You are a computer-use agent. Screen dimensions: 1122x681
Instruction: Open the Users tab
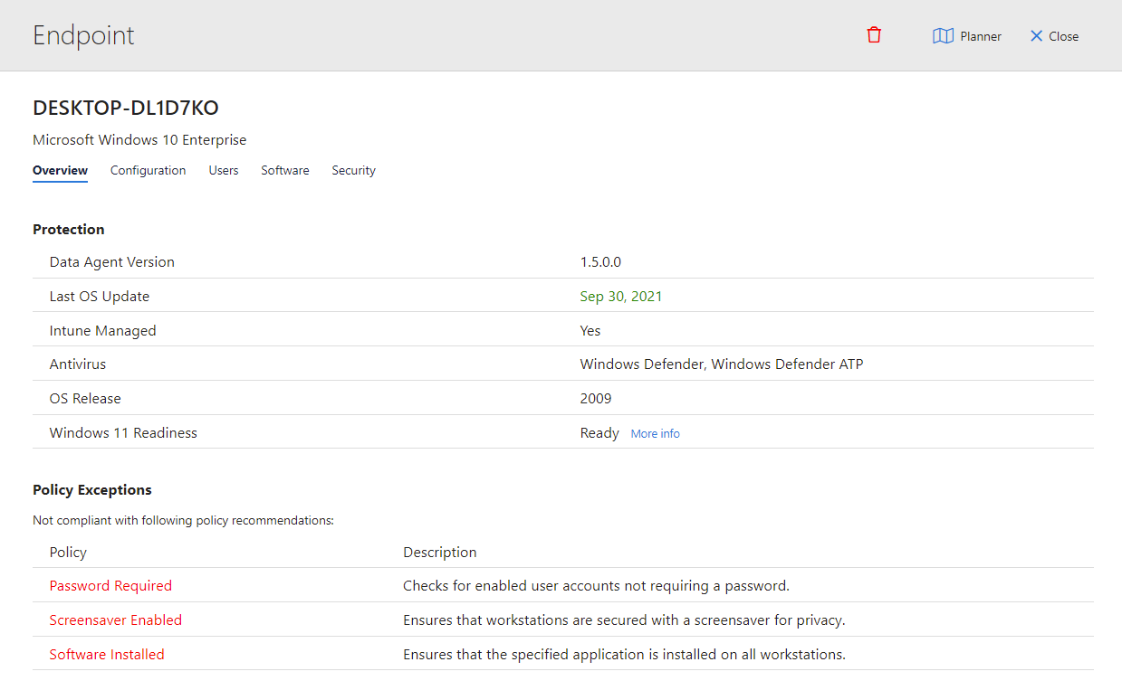pyautogui.click(x=224, y=170)
